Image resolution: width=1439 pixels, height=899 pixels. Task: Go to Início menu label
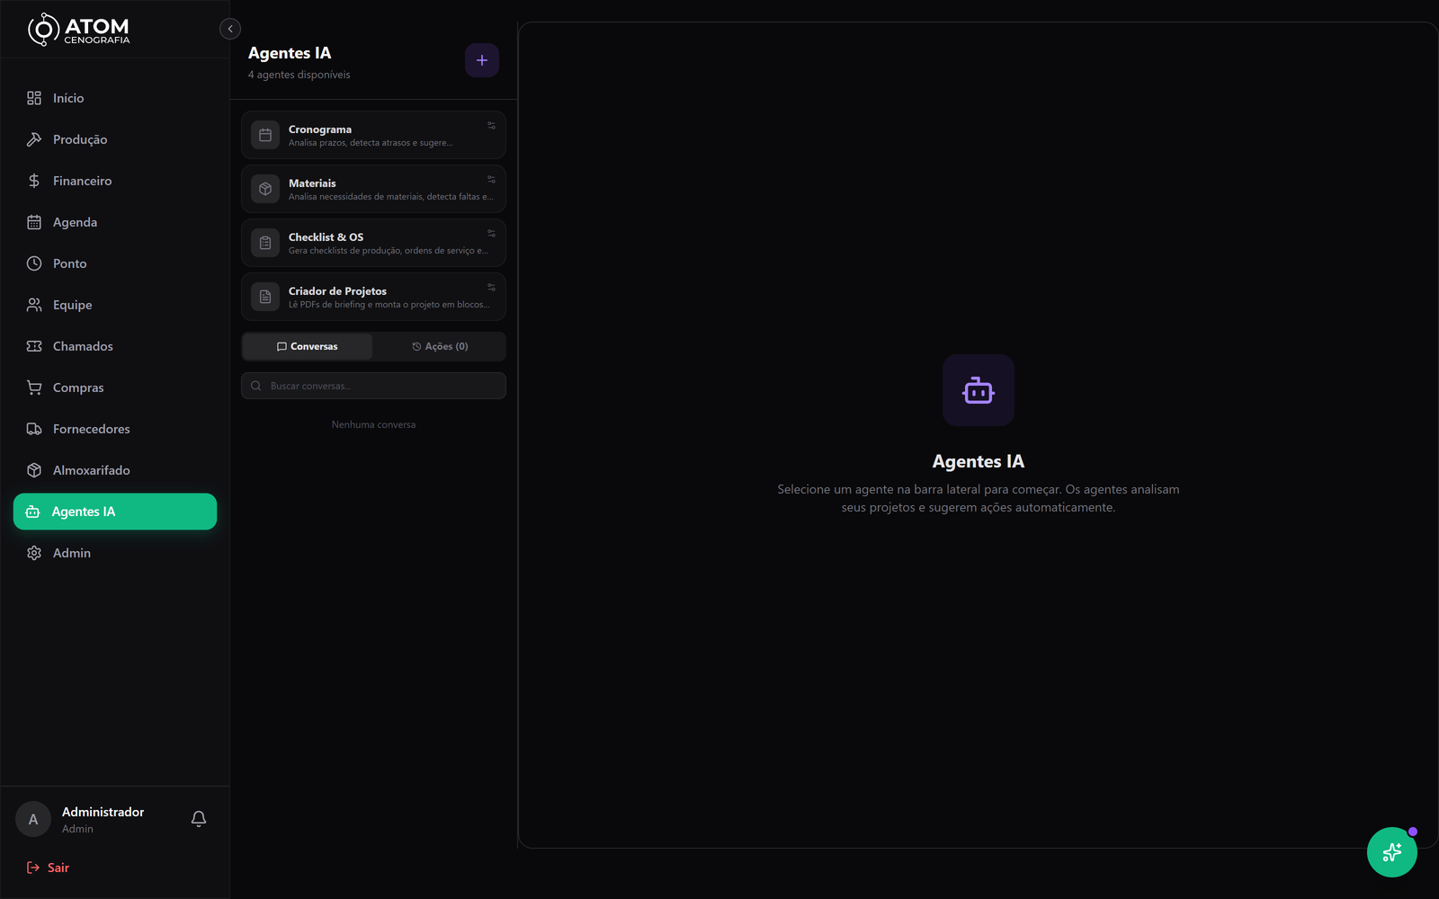point(68,98)
